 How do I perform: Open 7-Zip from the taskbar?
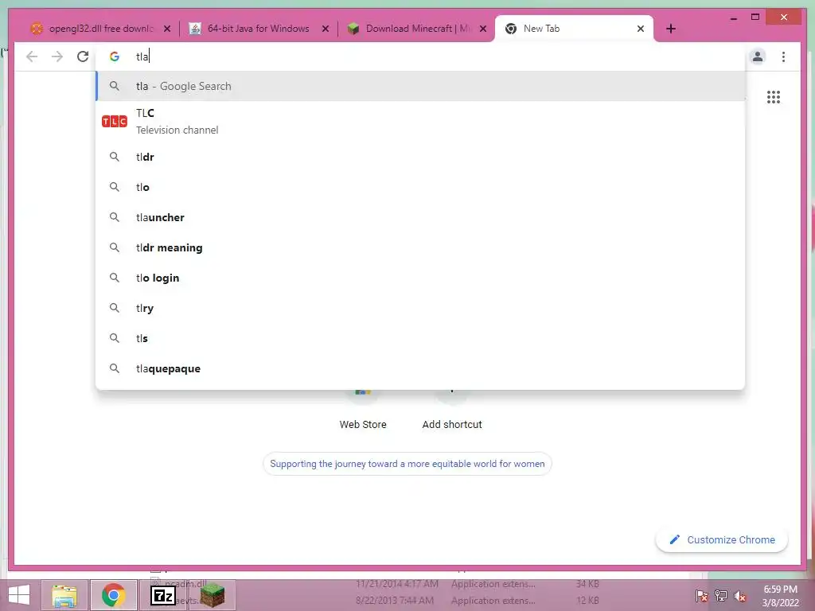coord(163,595)
